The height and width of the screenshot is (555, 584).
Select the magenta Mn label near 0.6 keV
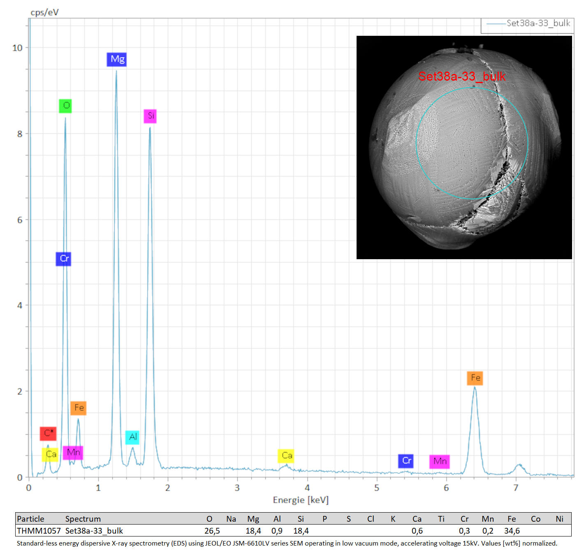[x=73, y=453]
